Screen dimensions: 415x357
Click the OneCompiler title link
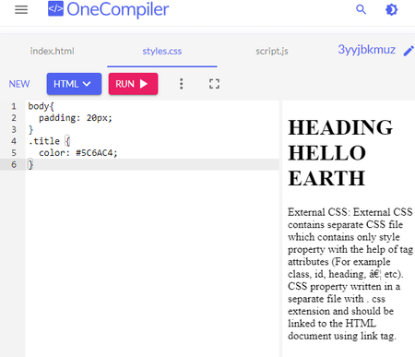click(x=118, y=9)
